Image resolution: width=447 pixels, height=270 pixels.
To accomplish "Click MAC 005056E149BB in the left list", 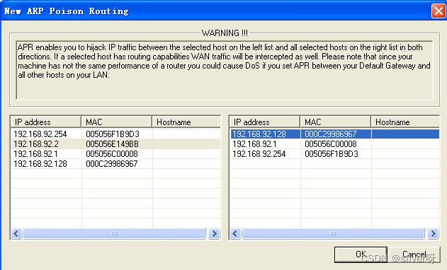I will tap(112, 144).
